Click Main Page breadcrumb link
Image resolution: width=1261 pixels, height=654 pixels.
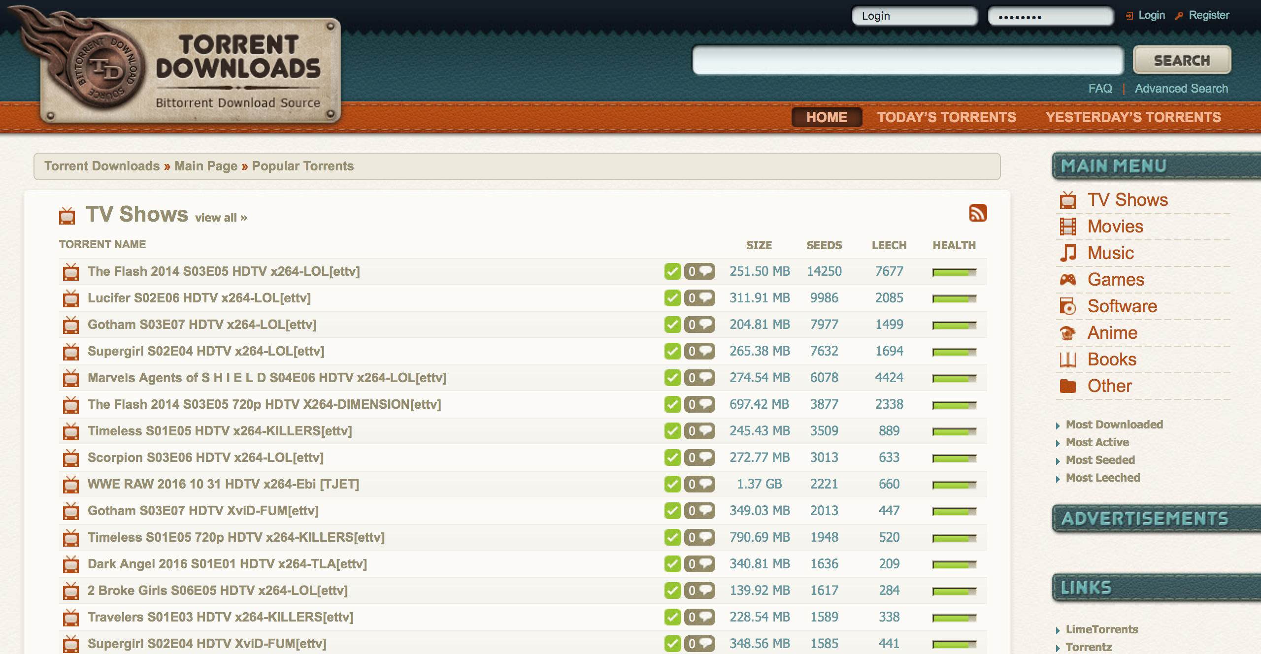206,166
